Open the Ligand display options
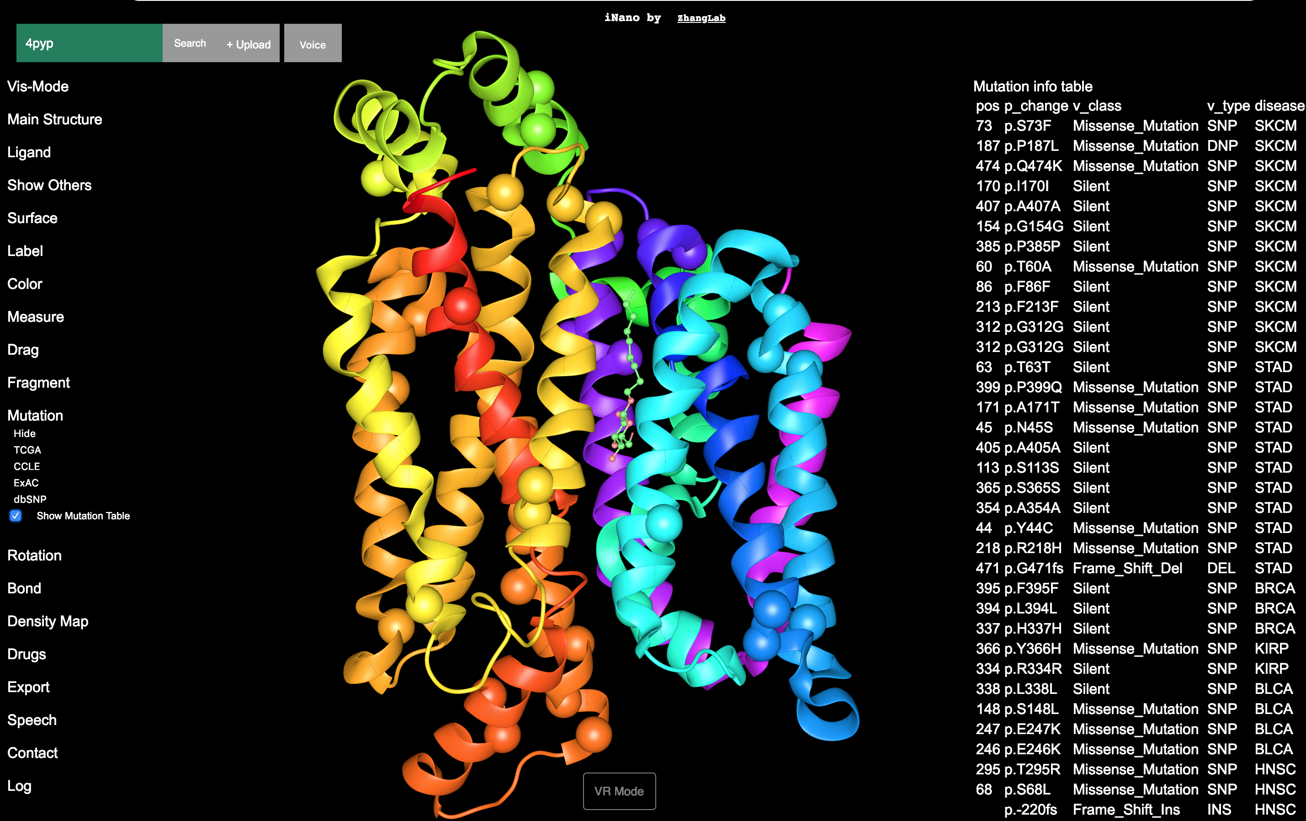Image resolution: width=1306 pixels, height=821 pixels. coord(29,152)
